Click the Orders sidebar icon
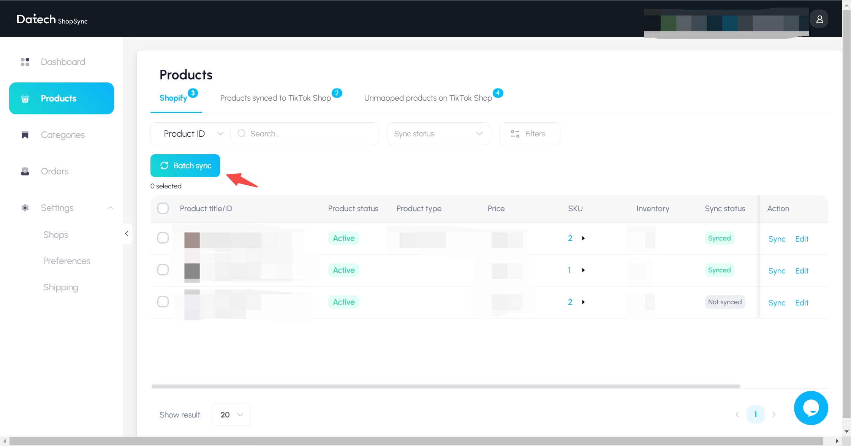The height and width of the screenshot is (446, 851). pyautogui.click(x=25, y=171)
